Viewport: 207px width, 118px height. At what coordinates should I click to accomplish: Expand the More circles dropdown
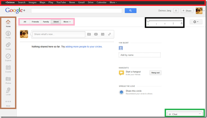pos(67,22)
